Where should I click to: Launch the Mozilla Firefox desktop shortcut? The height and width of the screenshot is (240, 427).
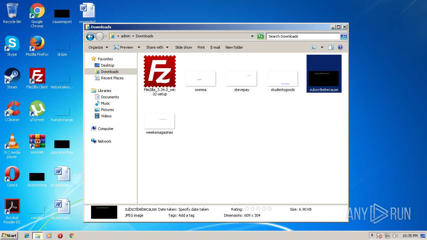(x=37, y=46)
